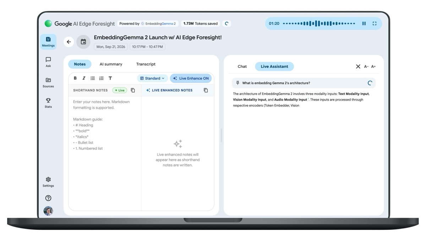The width and height of the screenshot is (426, 239).
Task: Click the audio waveform in recording bar
Action: pyautogui.click(x=319, y=24)
